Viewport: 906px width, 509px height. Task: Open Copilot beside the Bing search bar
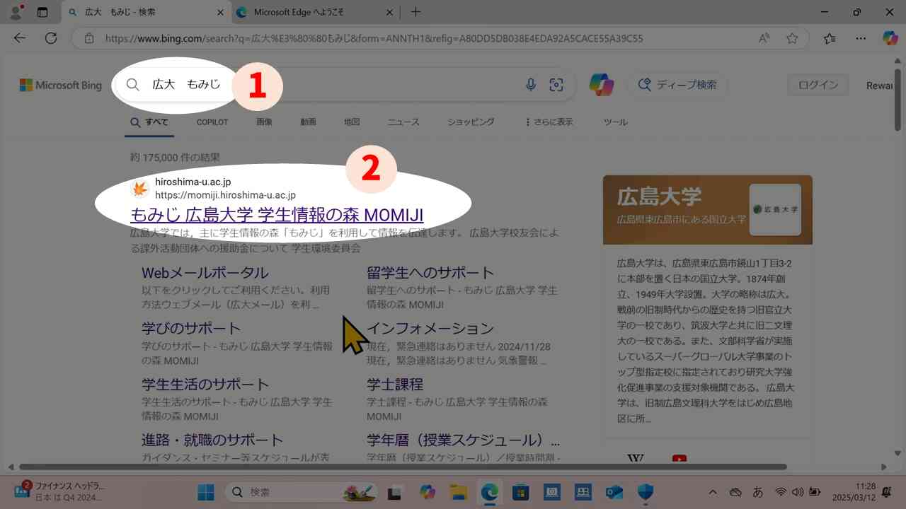(x=601, y=85)
